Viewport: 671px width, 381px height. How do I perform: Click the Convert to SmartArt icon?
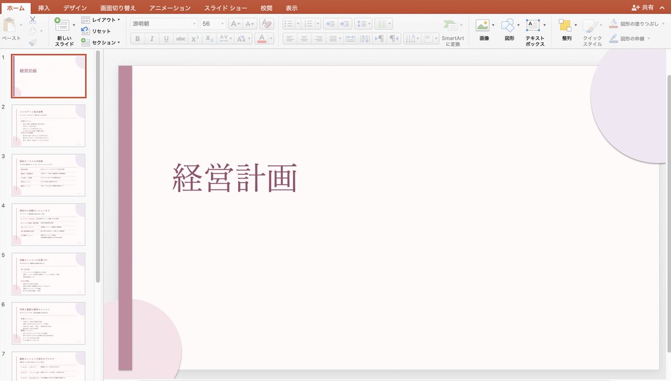[x=451, y=25]
